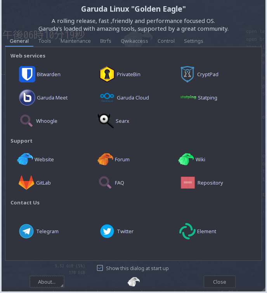The width and height of the screenshot is (267, 293).
Task: Click the Website label text
Action: click(44, 159)
